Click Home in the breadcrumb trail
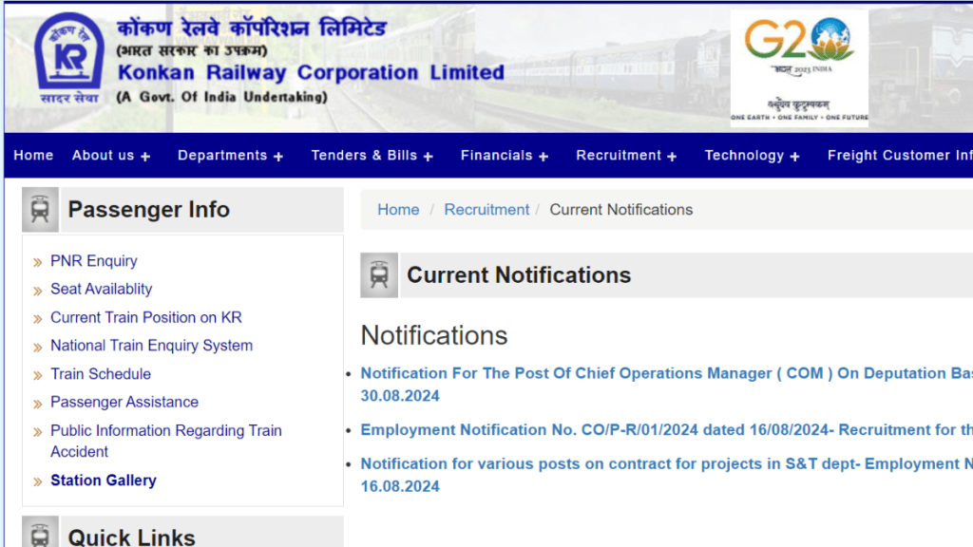The image size is (973, 547). (398, 209)
